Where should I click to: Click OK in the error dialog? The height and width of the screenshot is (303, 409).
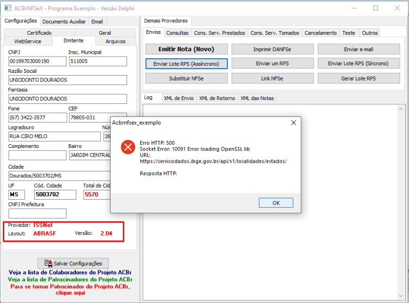coord(276,203)
